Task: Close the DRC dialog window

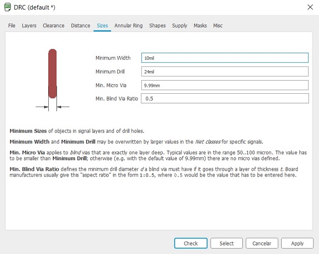Action: tap(310, 7)
